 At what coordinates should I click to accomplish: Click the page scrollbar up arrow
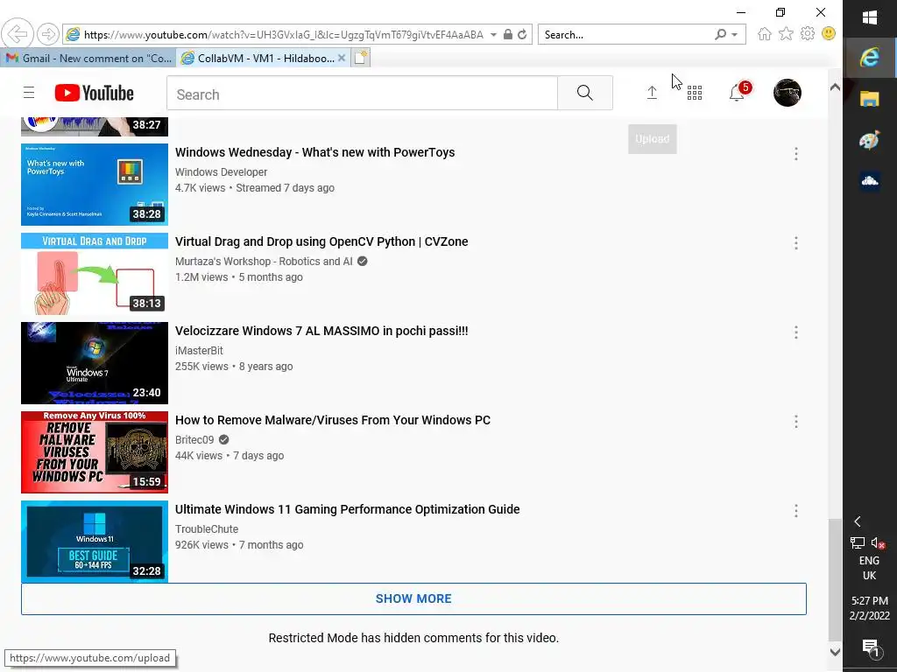point(835,87)
